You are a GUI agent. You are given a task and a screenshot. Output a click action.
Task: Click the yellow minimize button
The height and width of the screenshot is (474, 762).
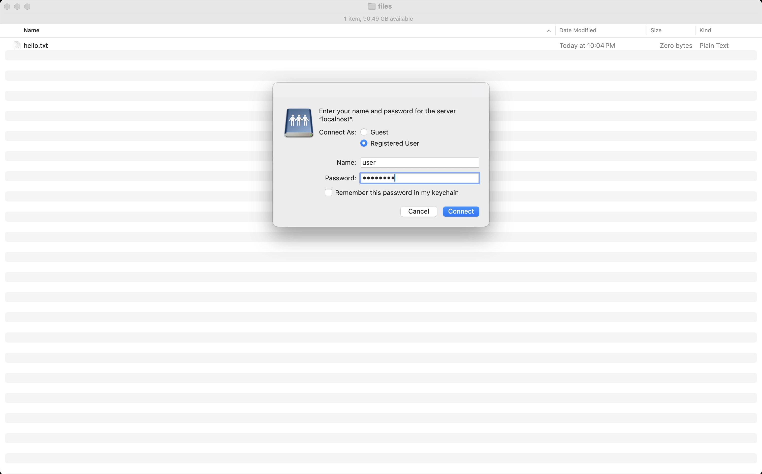tap(17, 6)
